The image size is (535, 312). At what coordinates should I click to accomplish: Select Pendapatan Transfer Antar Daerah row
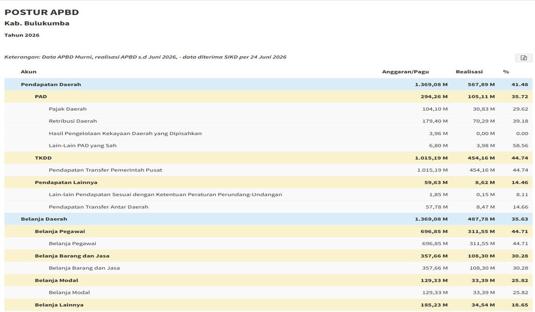click(x=268, y=207)
